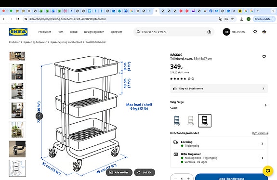Open the star rating reviews (910)
This screenshot has height=180, width=277.
[182, 79]
